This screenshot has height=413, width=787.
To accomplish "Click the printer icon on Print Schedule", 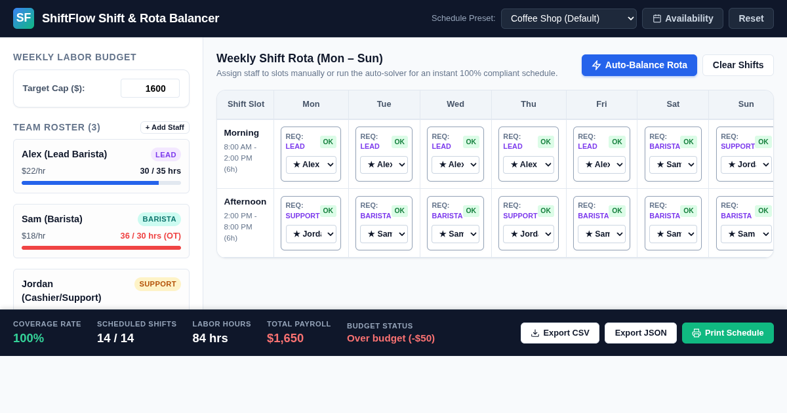I will [696, 333].
